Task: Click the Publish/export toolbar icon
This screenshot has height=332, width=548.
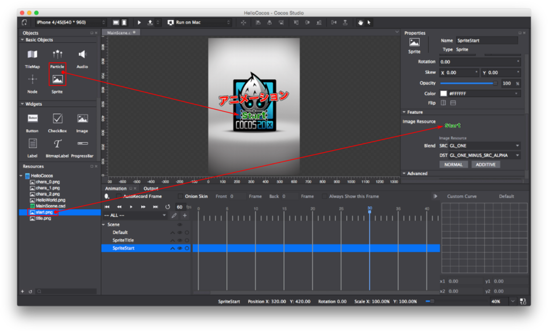Action: (x=150, y=22)
